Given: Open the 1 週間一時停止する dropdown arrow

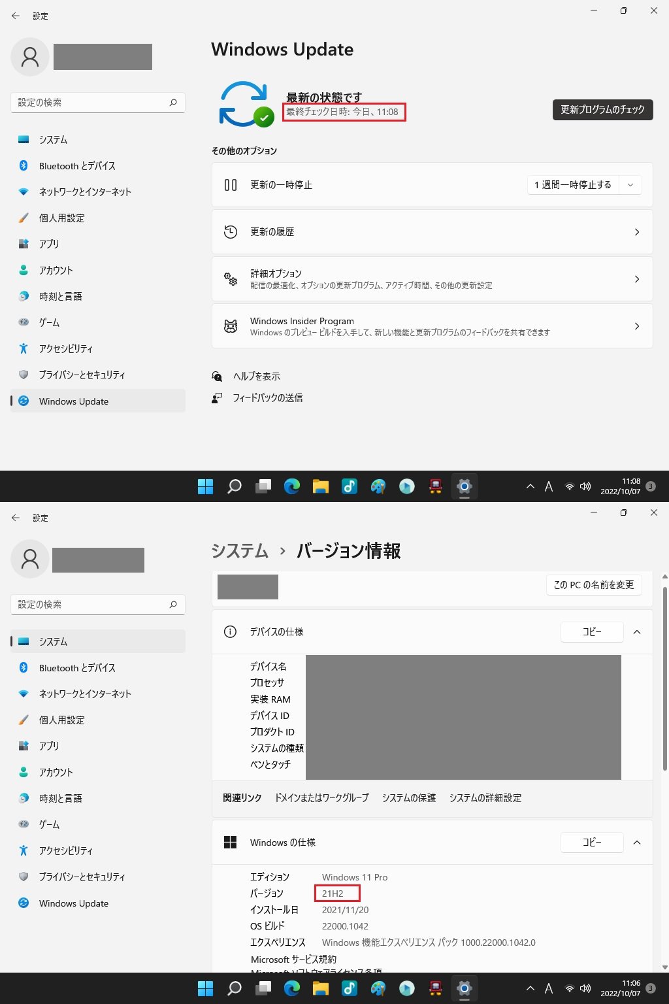Looking at the screenshot, I should pos(630,185).
